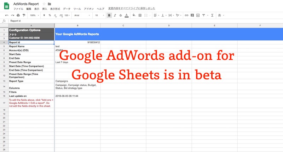Select column B header

(77, 25)
